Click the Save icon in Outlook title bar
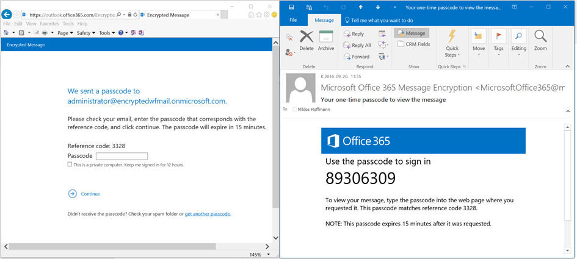This screenshot has height=259, width=577. [x=291, y=7]
